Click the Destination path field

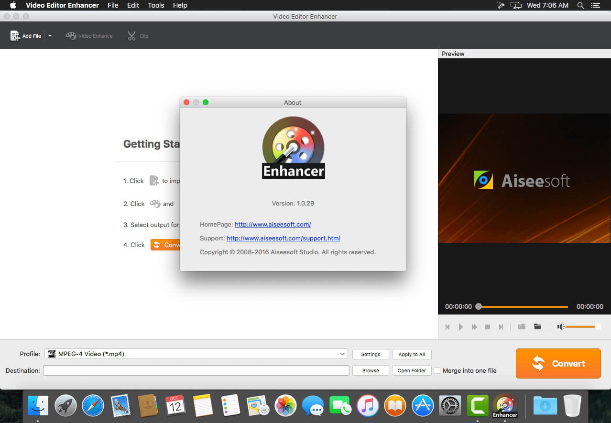pos(196,370)
